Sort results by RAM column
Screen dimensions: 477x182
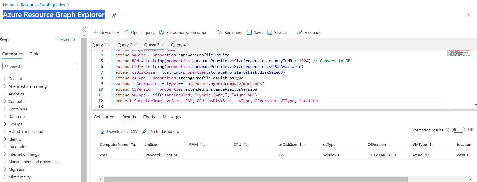[202, 145]
